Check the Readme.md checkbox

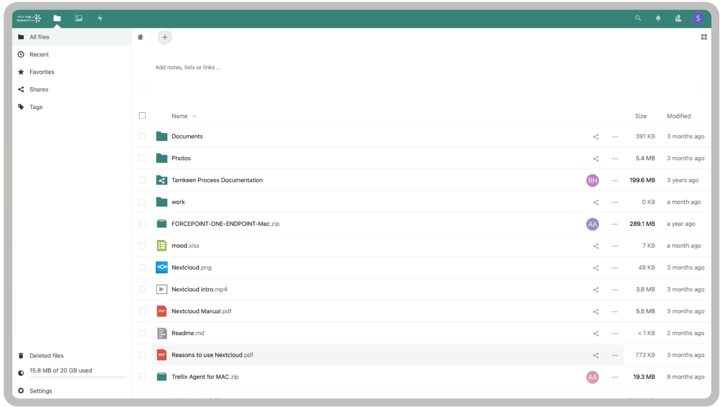142,333
